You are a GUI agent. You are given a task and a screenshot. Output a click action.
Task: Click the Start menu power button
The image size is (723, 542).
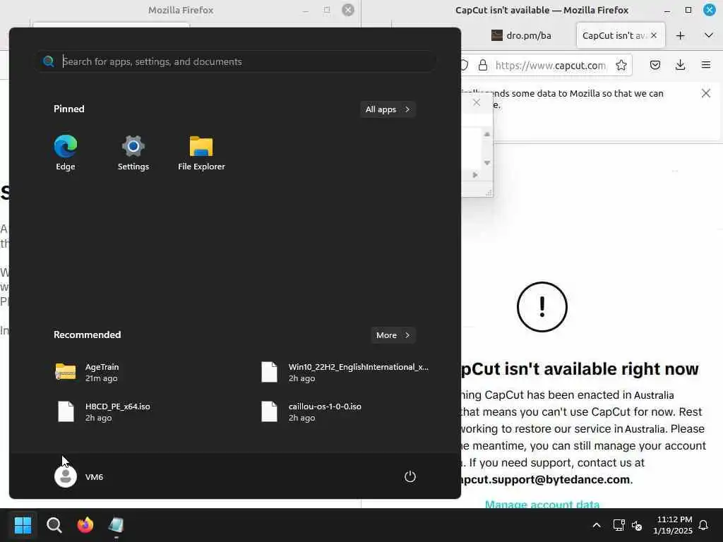point(410,476)
